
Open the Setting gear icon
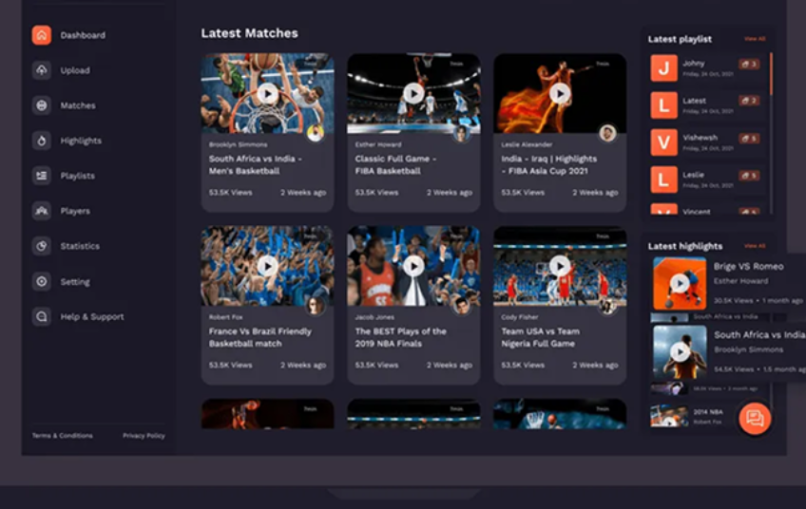pyautogui.click(x=42, y=281)
